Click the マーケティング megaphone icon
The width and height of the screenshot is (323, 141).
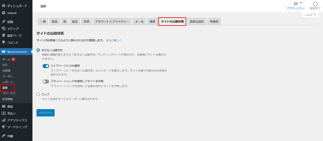click(3, 127)
